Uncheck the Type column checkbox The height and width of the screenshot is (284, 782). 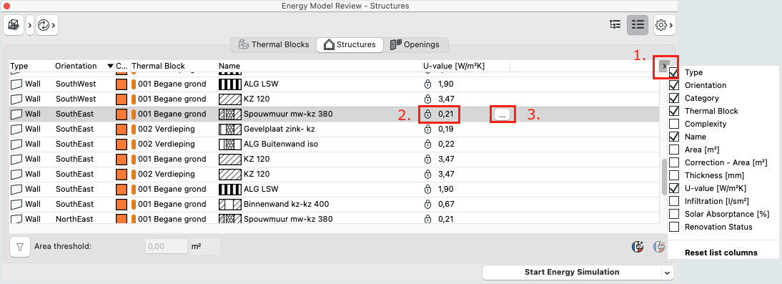tap(674, 72)
